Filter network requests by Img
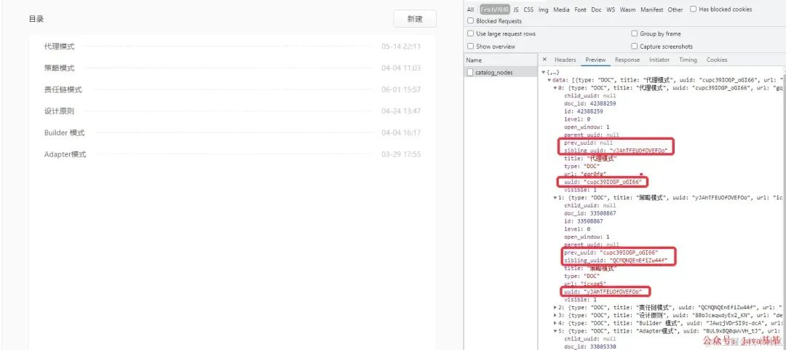The image size is (786, 350). click(x=544, y=9)
